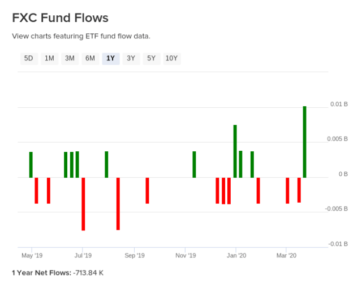Click the deep red bar in August 2019
The height and width of the screenshot is (284, 362).
pyautogui.click(x=118, y=203)
